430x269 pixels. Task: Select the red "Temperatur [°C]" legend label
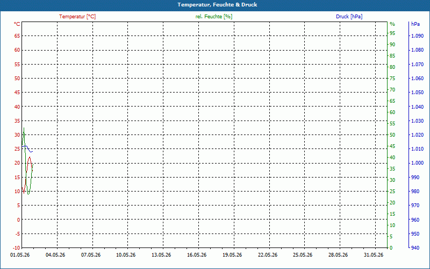(x=77, y=17)
